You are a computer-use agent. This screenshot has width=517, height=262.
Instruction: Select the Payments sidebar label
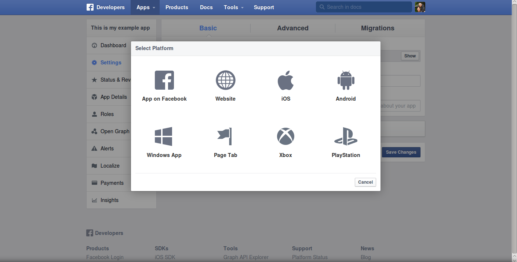112,183
